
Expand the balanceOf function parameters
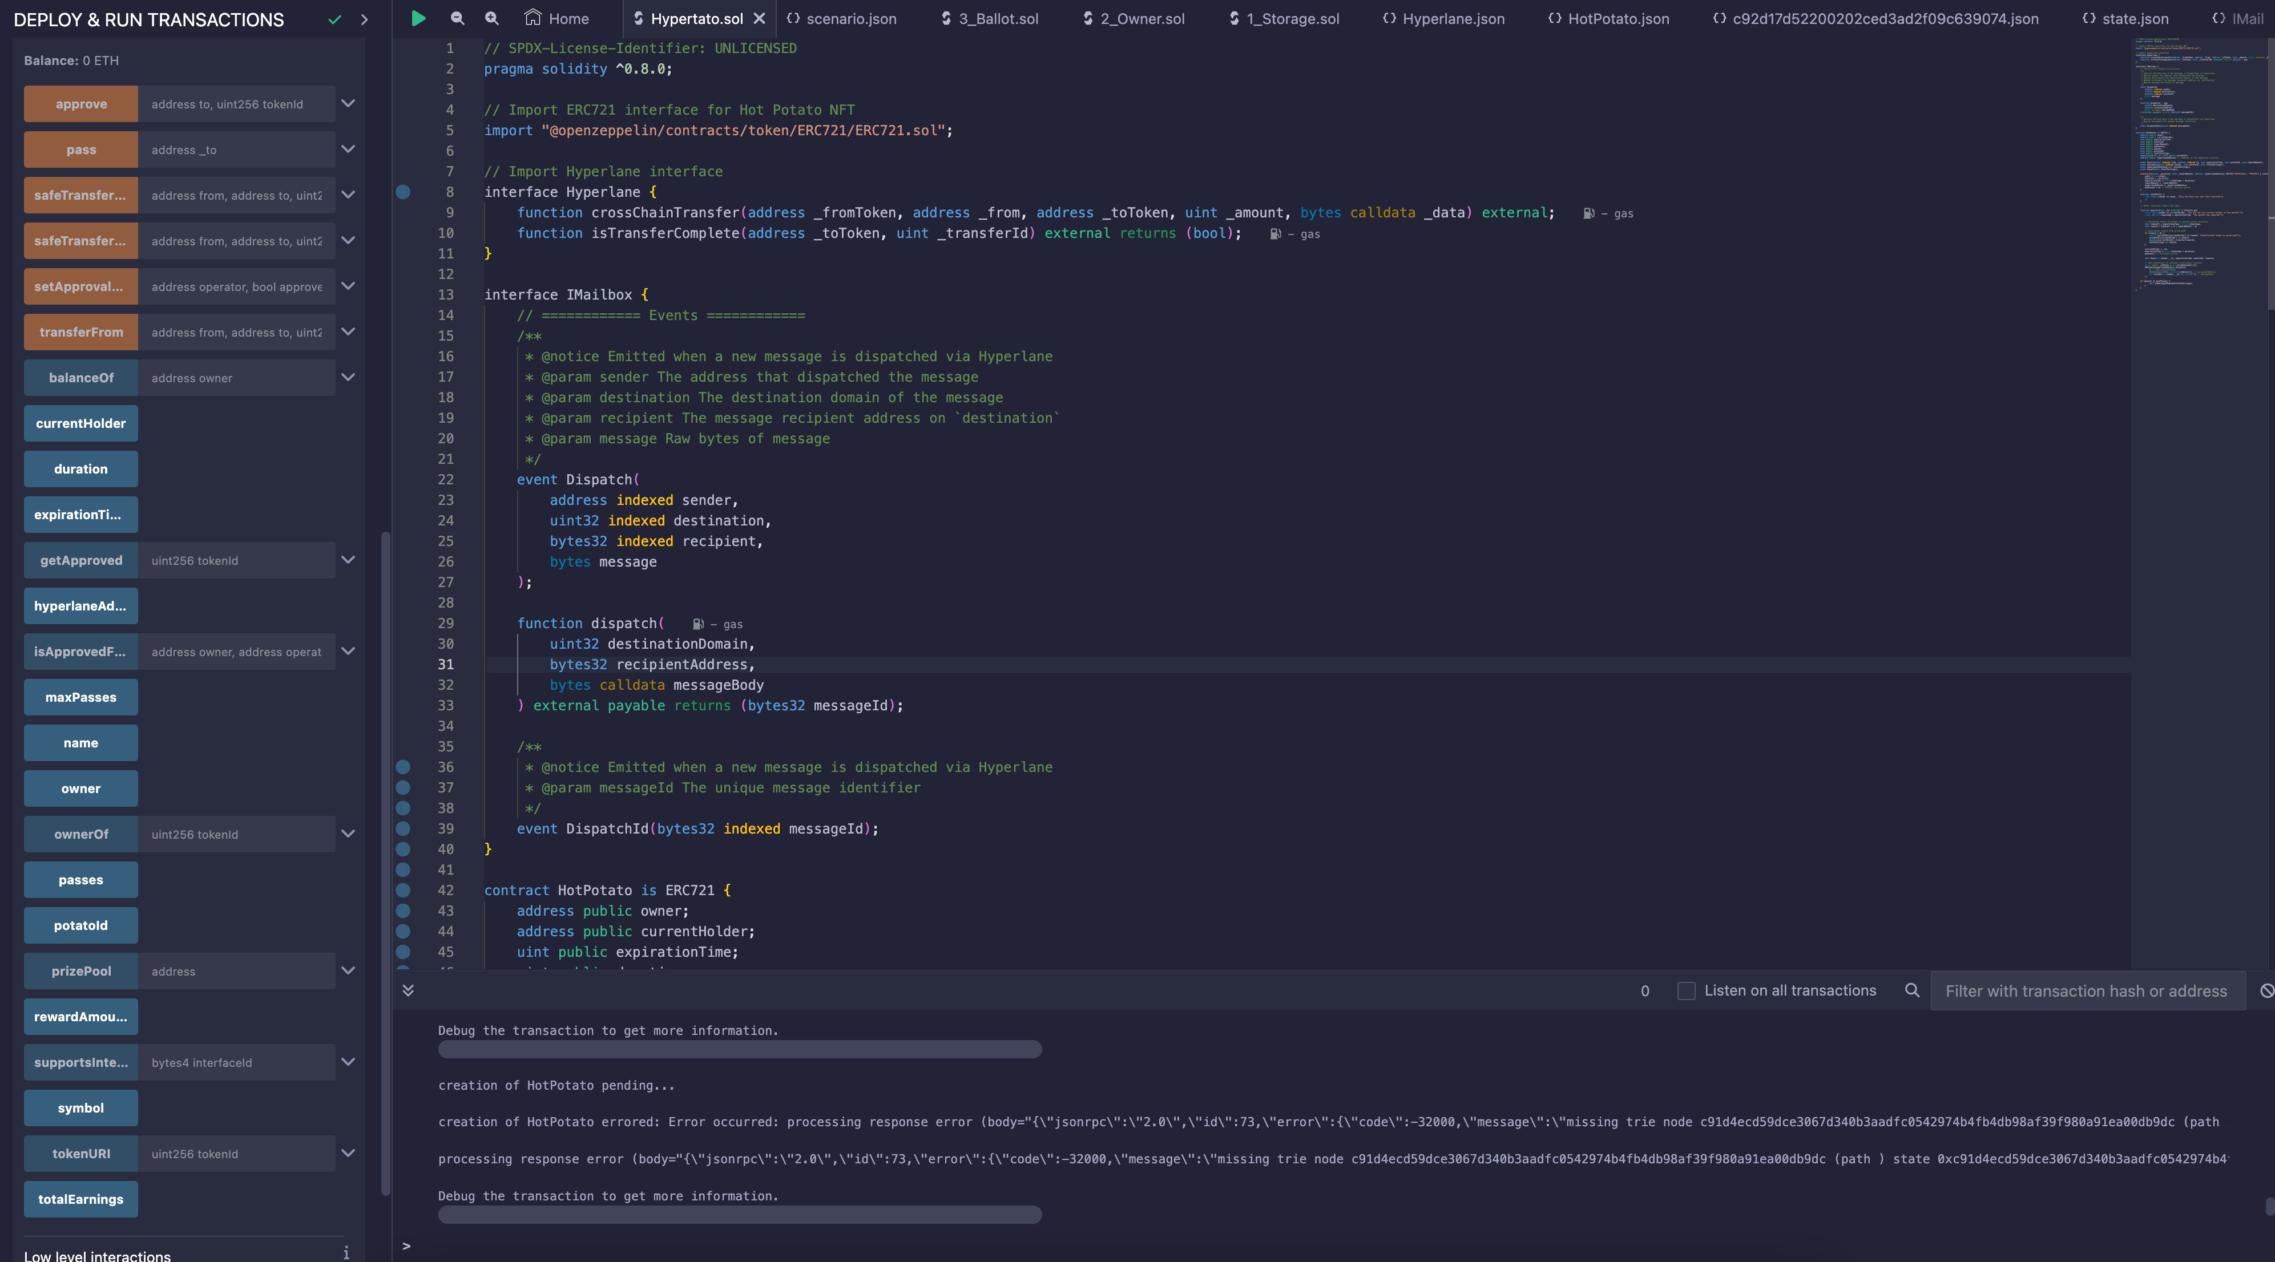click(348, 377)
